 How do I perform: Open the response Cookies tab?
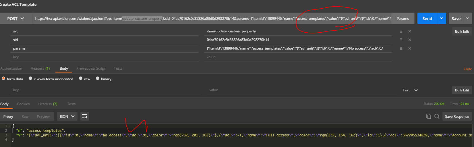pyautogui.click(x=23, y=104)
